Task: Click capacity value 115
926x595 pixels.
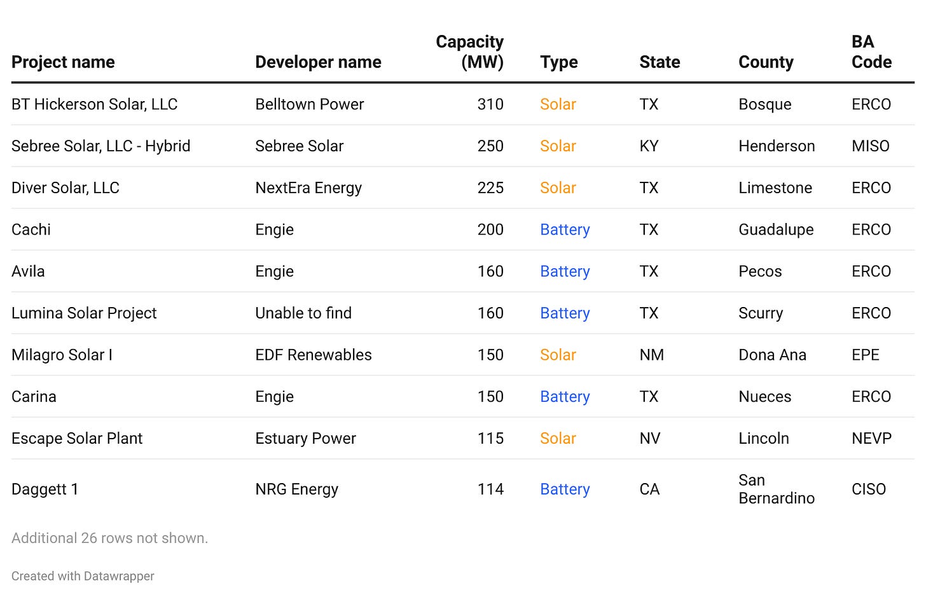Action: [x=490, y=439]
